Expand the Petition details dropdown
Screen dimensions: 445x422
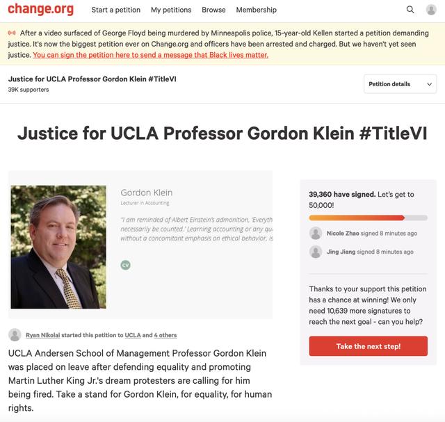click(x=400, y=84)
